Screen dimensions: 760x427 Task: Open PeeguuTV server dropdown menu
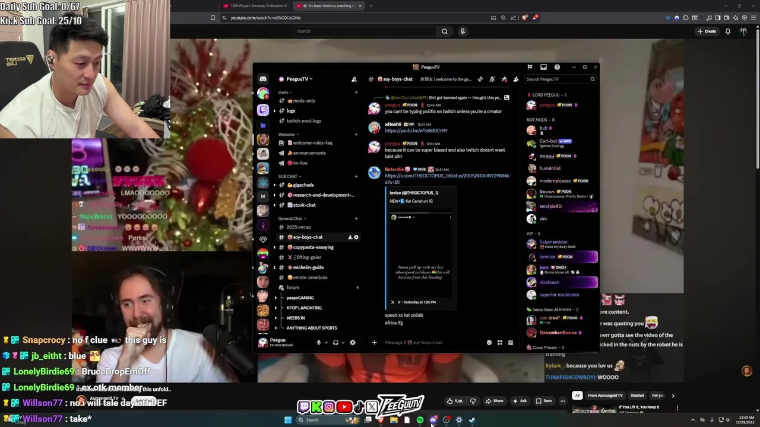295,79
